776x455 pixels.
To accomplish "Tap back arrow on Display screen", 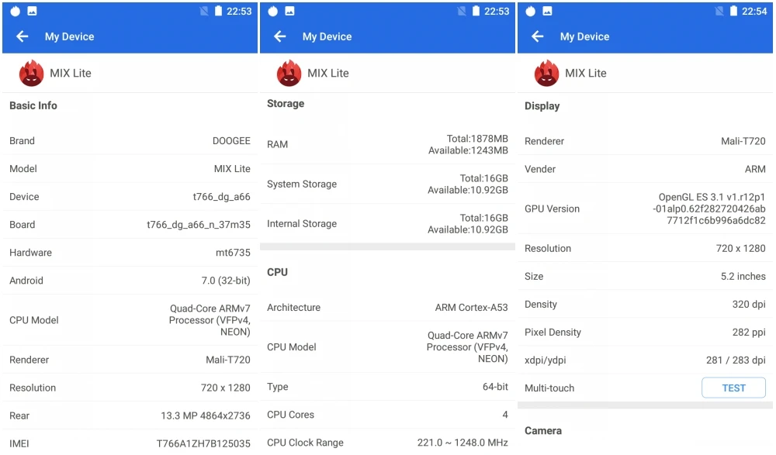I will tap(538, 36).
